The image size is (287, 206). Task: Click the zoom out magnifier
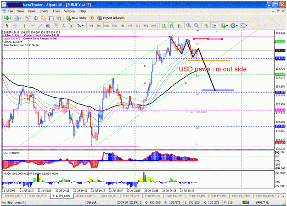click(x=197, y=26)
